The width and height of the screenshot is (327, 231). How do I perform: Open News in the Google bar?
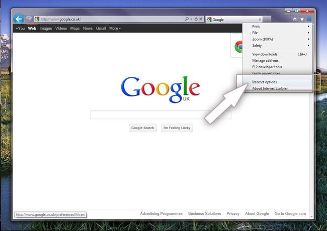point(88,28)
